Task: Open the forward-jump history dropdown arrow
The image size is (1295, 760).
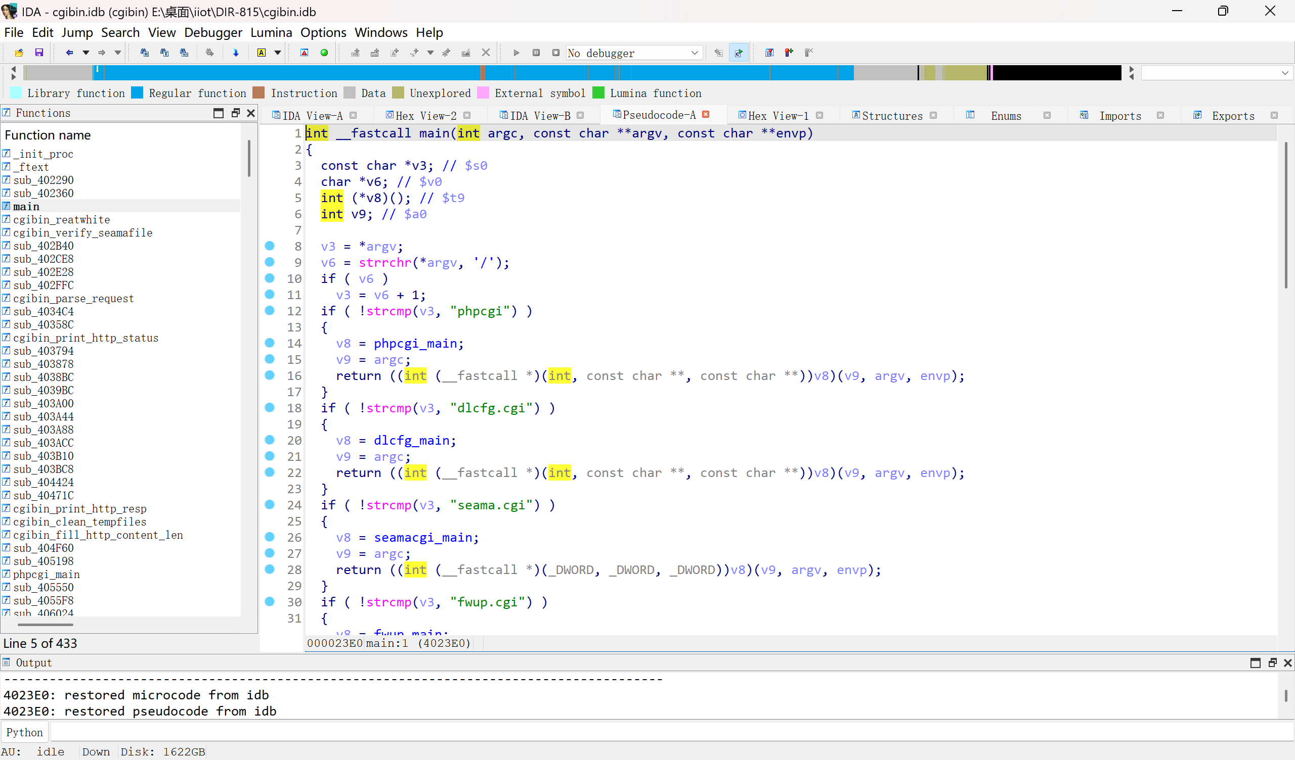Action: (118, 53)
